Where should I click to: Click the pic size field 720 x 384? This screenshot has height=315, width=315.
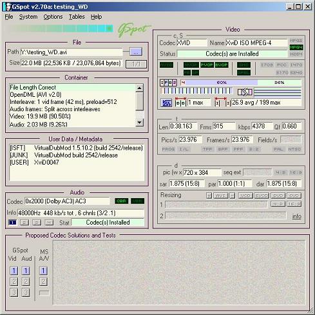pos(202,172)
